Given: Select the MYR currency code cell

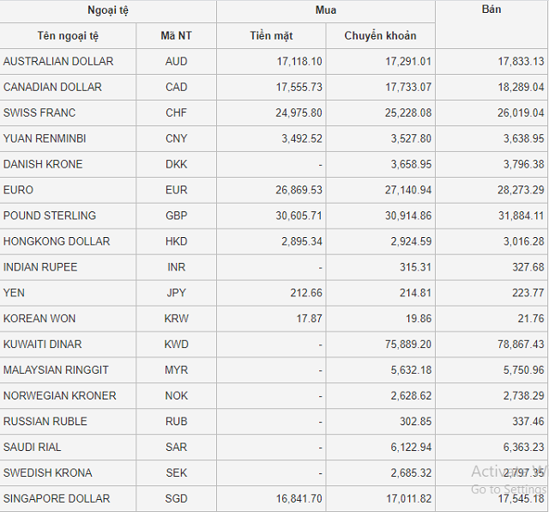Looking at the screenshot, I should [x=176, y=370].
